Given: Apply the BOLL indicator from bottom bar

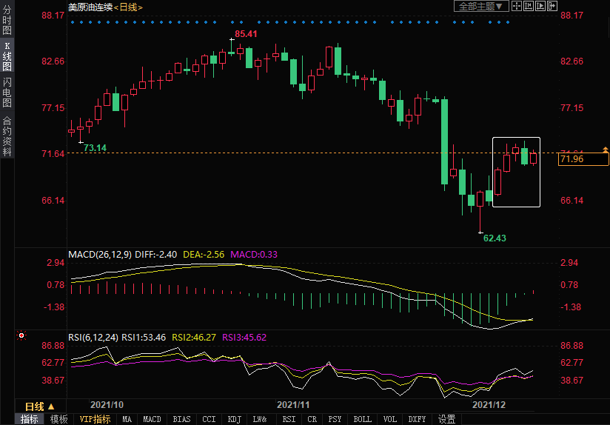Looking at the screenshot, I should pyautogui.click(x=362, y=419).
